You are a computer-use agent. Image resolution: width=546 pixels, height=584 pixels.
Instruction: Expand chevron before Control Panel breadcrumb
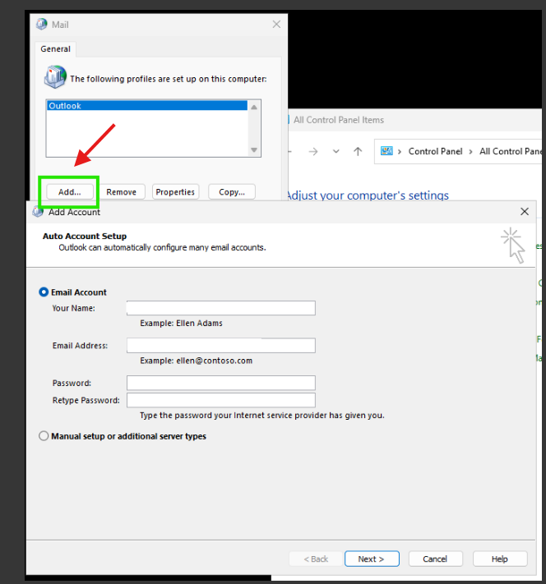pos(400,152)
